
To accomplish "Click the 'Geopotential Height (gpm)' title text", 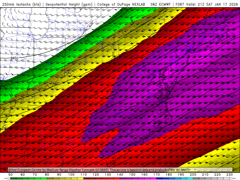I will (x=69, y=4).
